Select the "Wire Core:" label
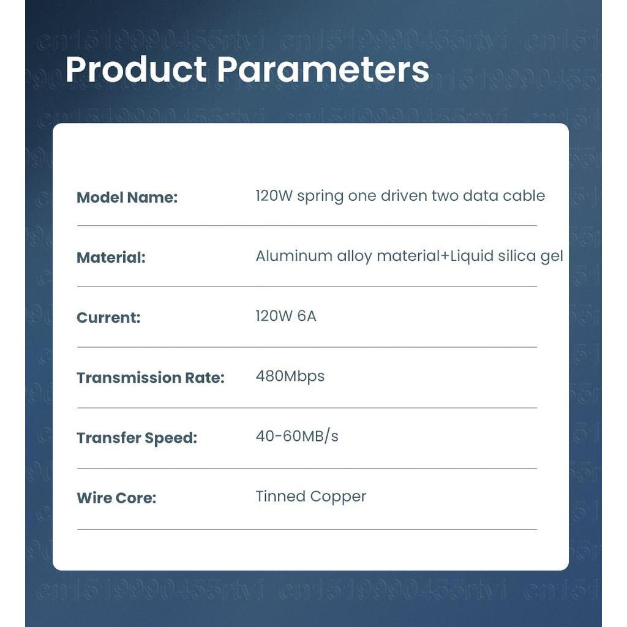 click(116, 498)
